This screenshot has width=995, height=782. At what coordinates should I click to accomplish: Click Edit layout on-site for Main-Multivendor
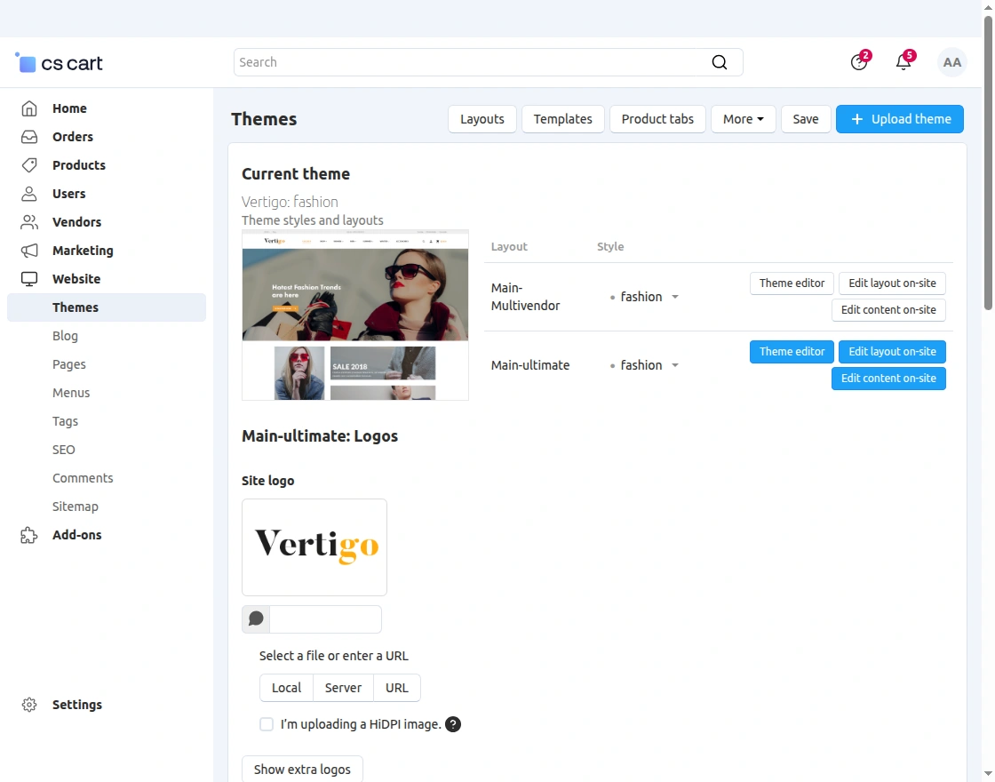point(892,283)
